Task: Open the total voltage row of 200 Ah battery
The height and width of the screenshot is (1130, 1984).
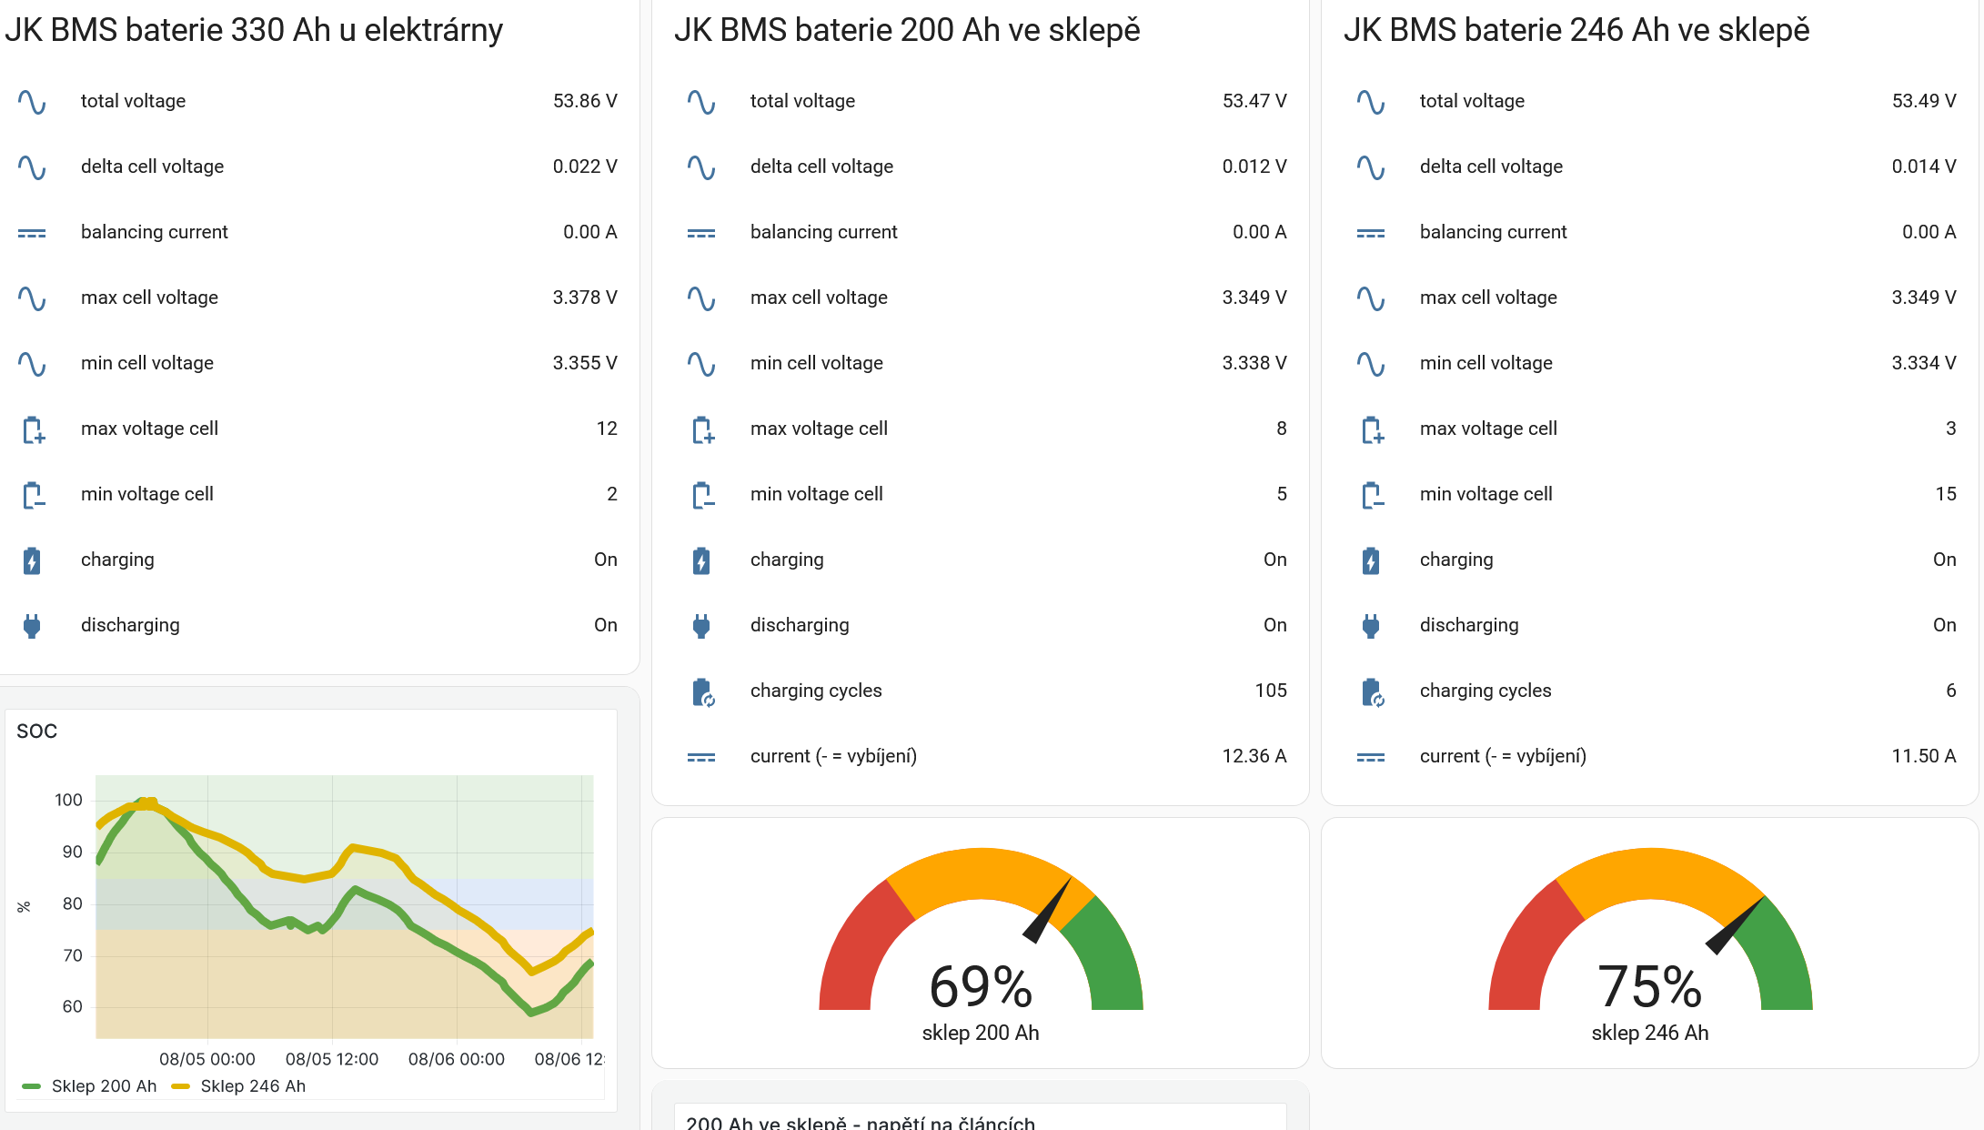Action: point(802,101)
